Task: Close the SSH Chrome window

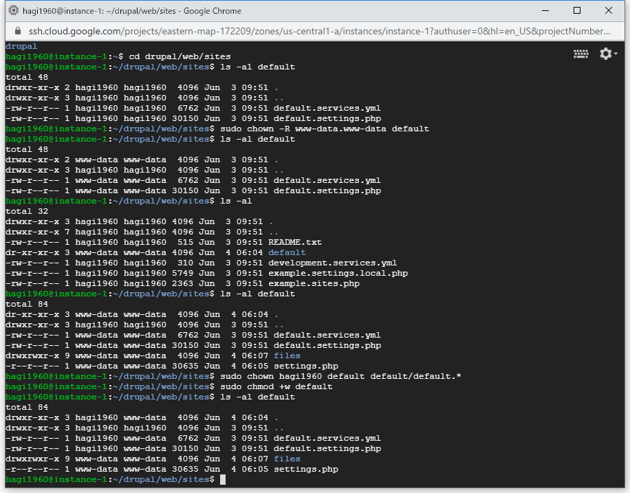Action: [609, 11]
